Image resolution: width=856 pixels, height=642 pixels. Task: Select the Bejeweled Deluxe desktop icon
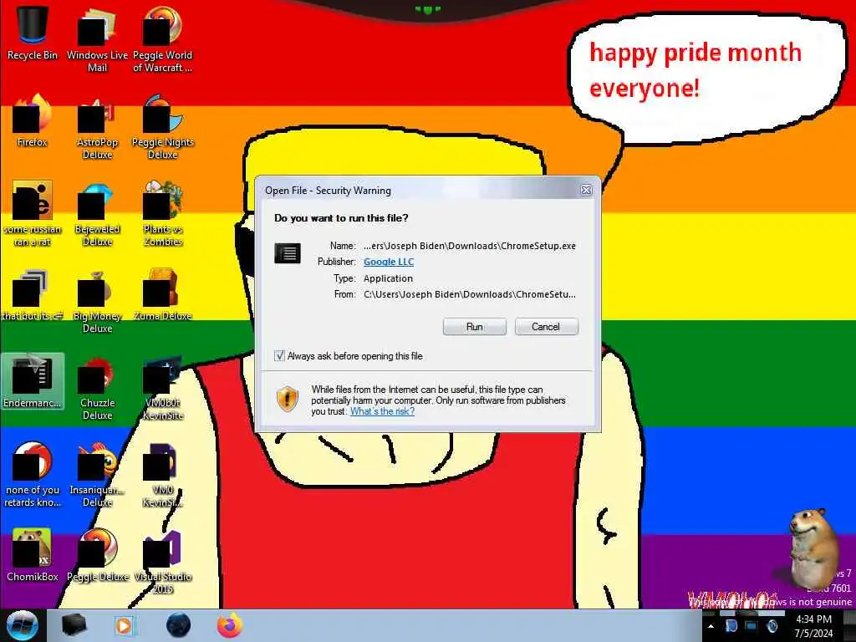click(97, 213)
